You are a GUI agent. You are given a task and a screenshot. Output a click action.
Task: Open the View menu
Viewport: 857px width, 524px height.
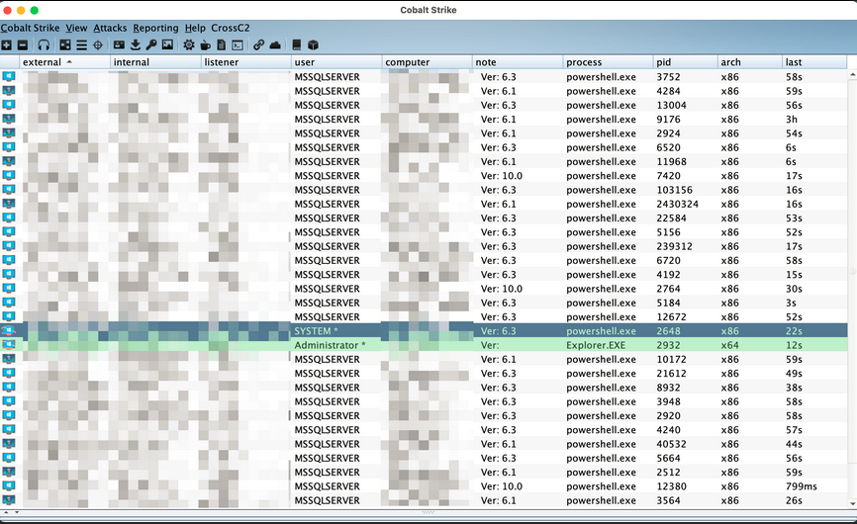coord(76,28)
